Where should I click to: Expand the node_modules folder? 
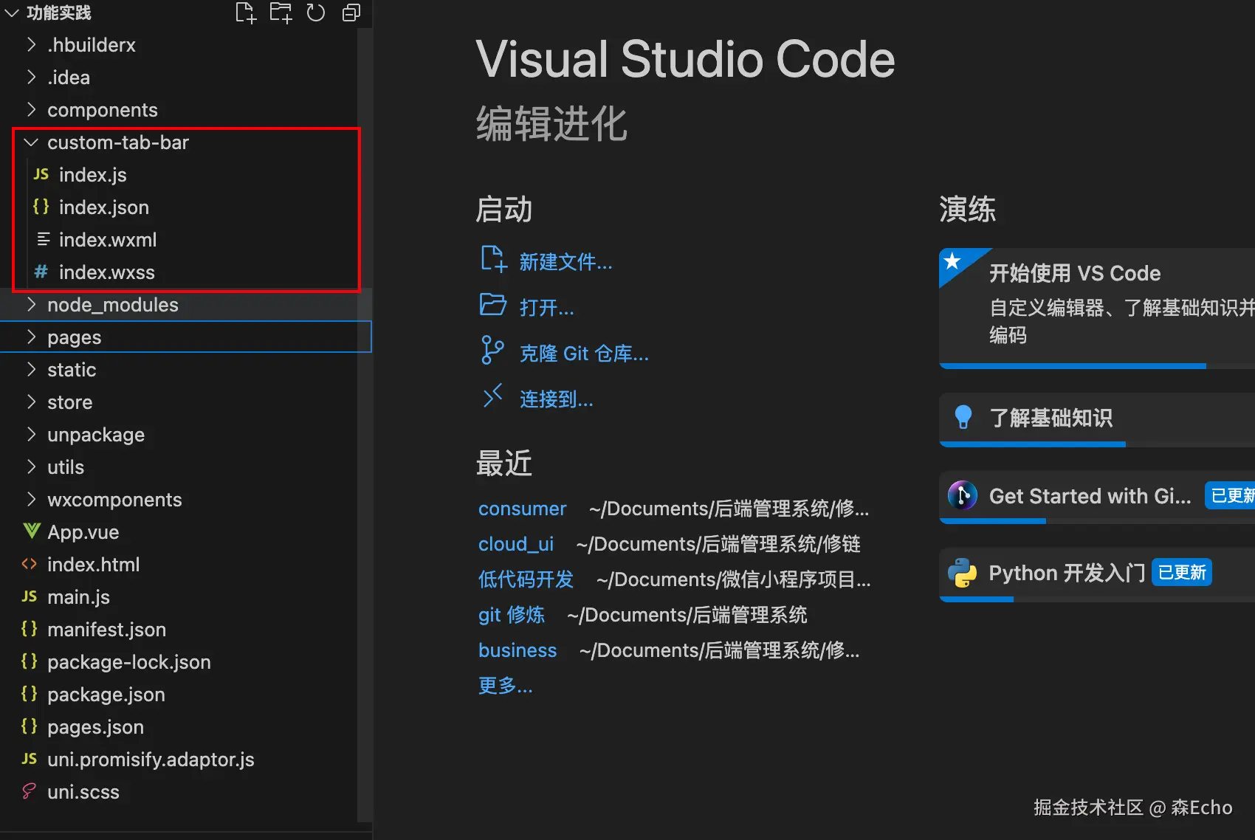tap(31, 304)
